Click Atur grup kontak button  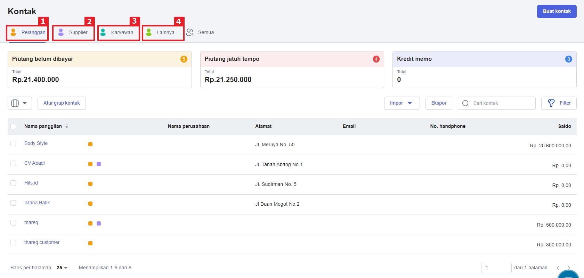[62, 103]
